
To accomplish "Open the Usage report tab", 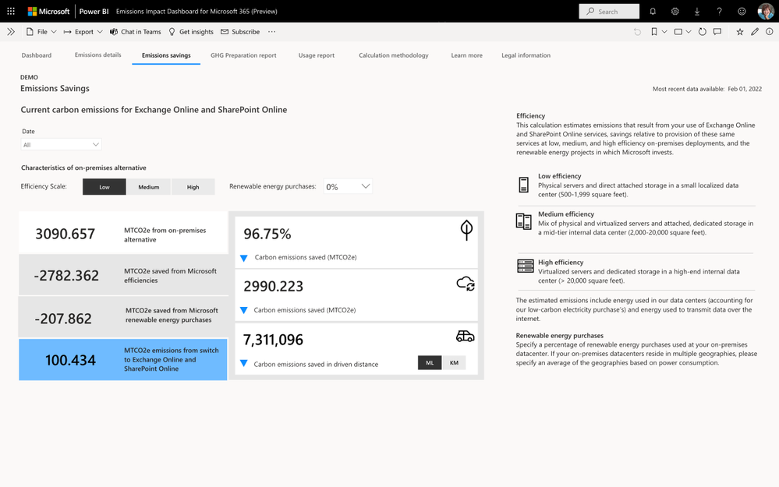I will point(317,55).
